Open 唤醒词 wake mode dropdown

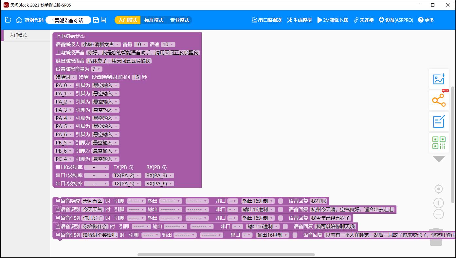65,77
